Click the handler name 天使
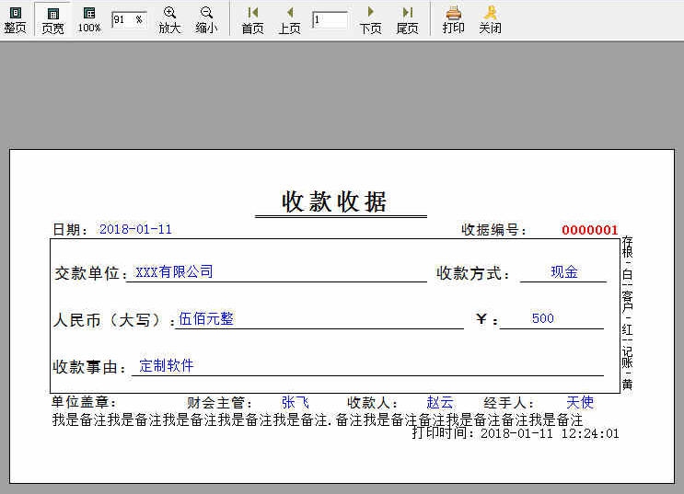This screenshot has height=494, width=684. point(580,402)
